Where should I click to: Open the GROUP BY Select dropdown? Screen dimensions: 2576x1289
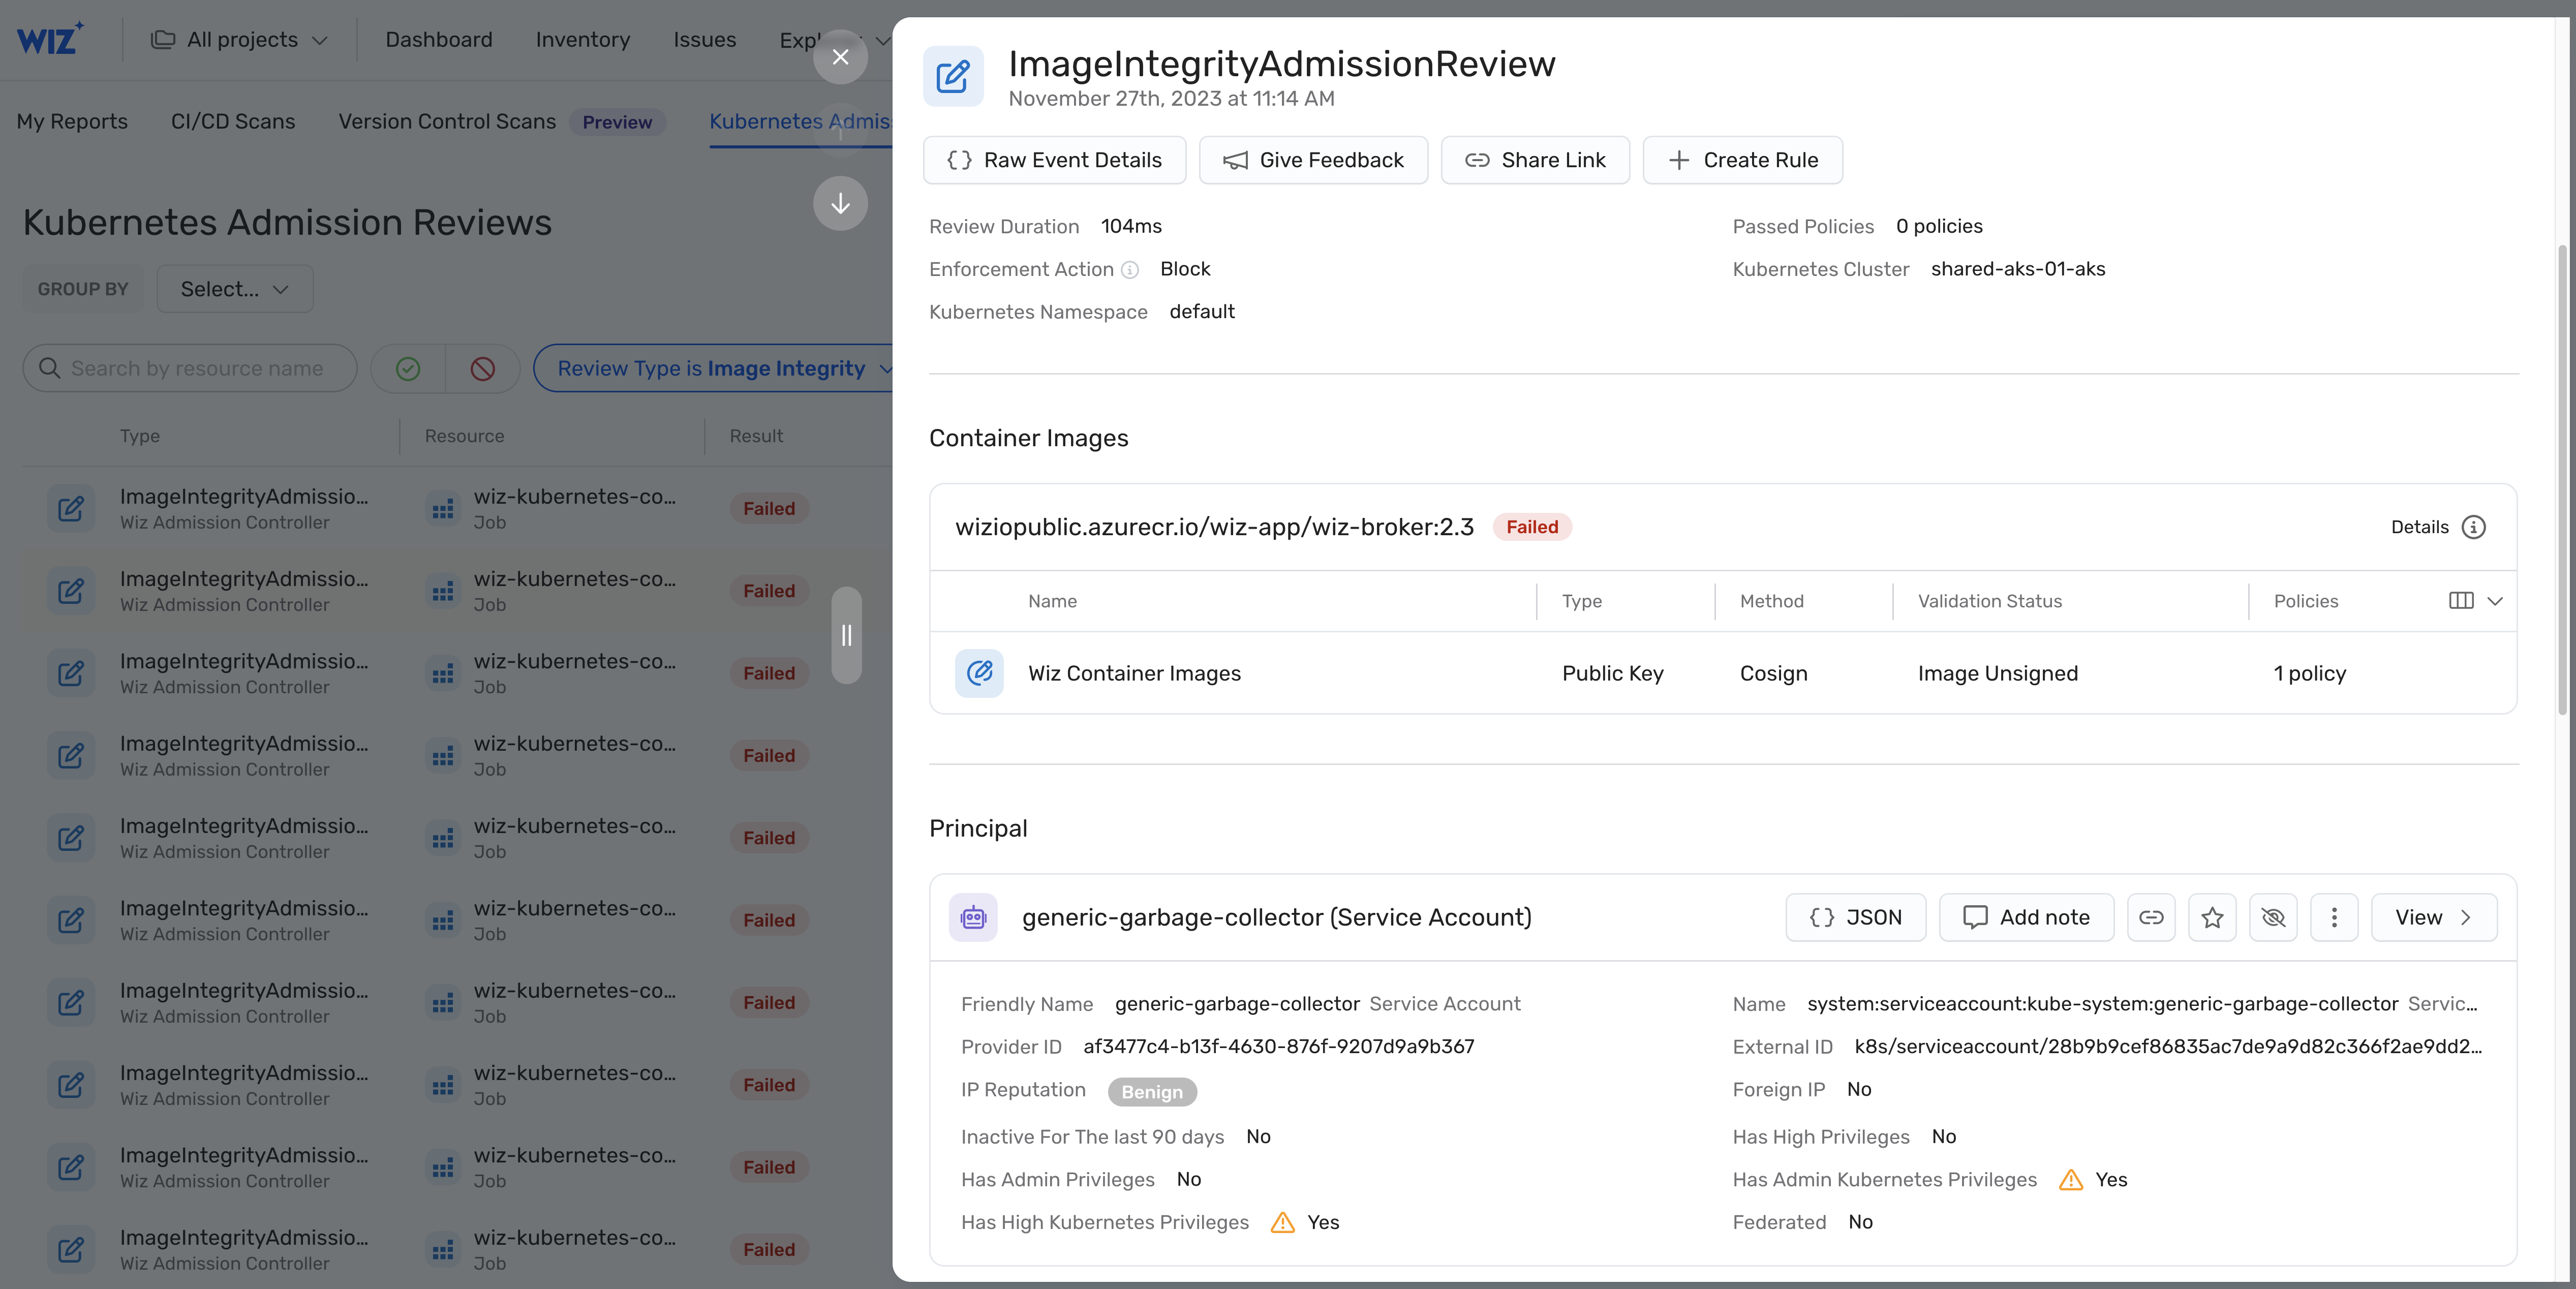234,288
